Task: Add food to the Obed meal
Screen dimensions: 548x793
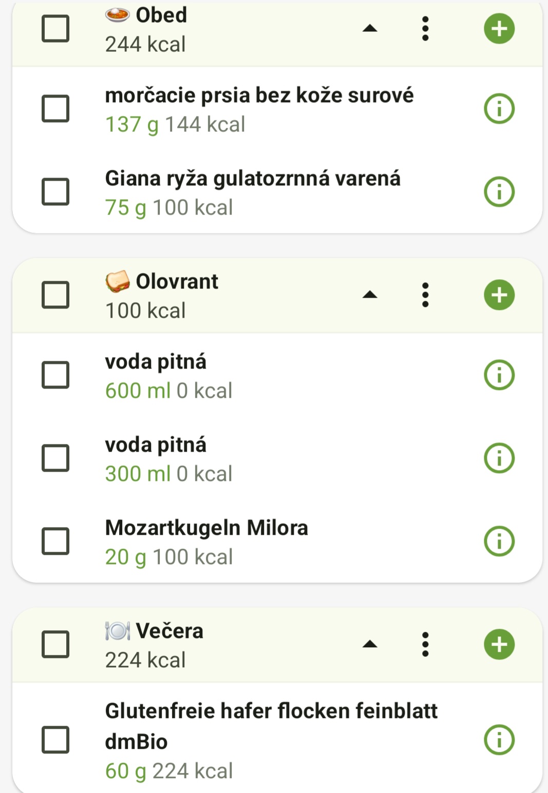Action: click(x=499, y=29)
